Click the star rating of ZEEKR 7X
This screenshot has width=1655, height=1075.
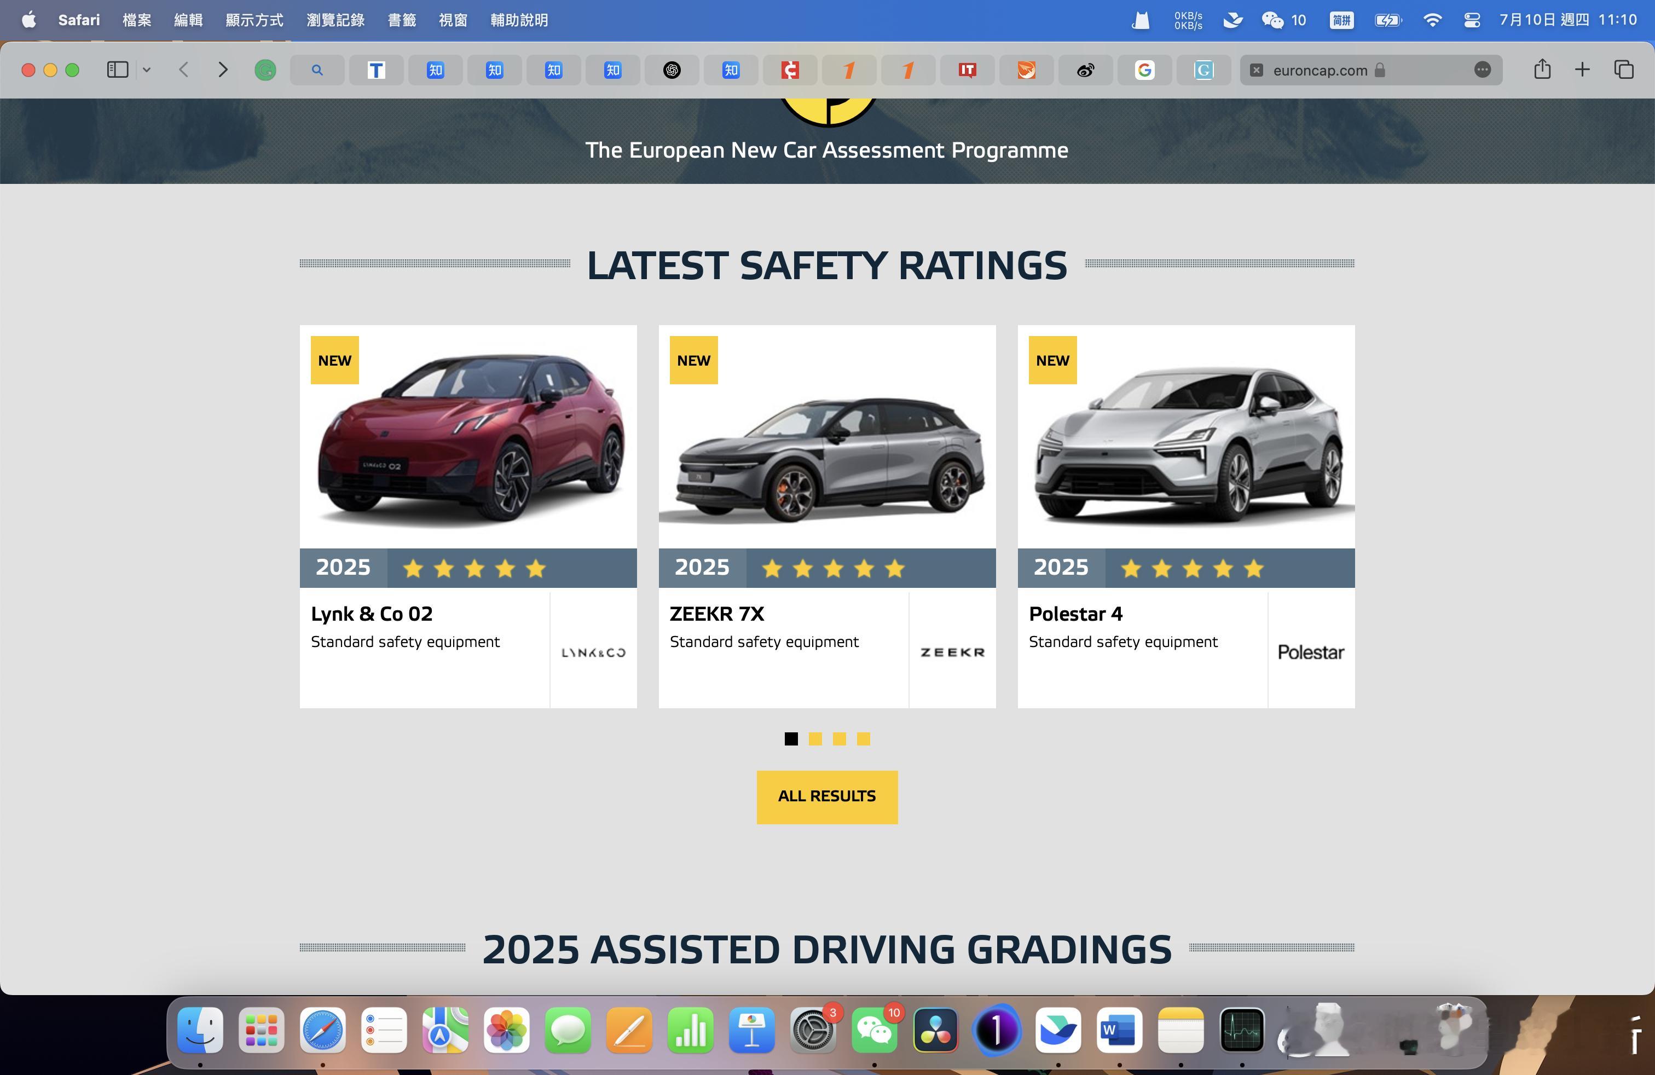pos(833,569)
